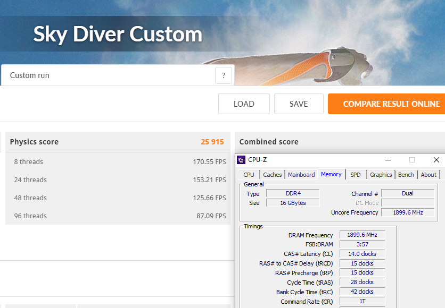Select the 8 threads row label
Image resolution: width=445 pixels, height=308 pixels.
[x=29, y=161]
